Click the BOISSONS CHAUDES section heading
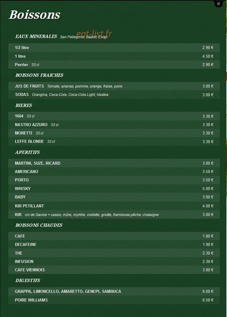Viewport: 227px width, 317px height. (x=39, y=225)
